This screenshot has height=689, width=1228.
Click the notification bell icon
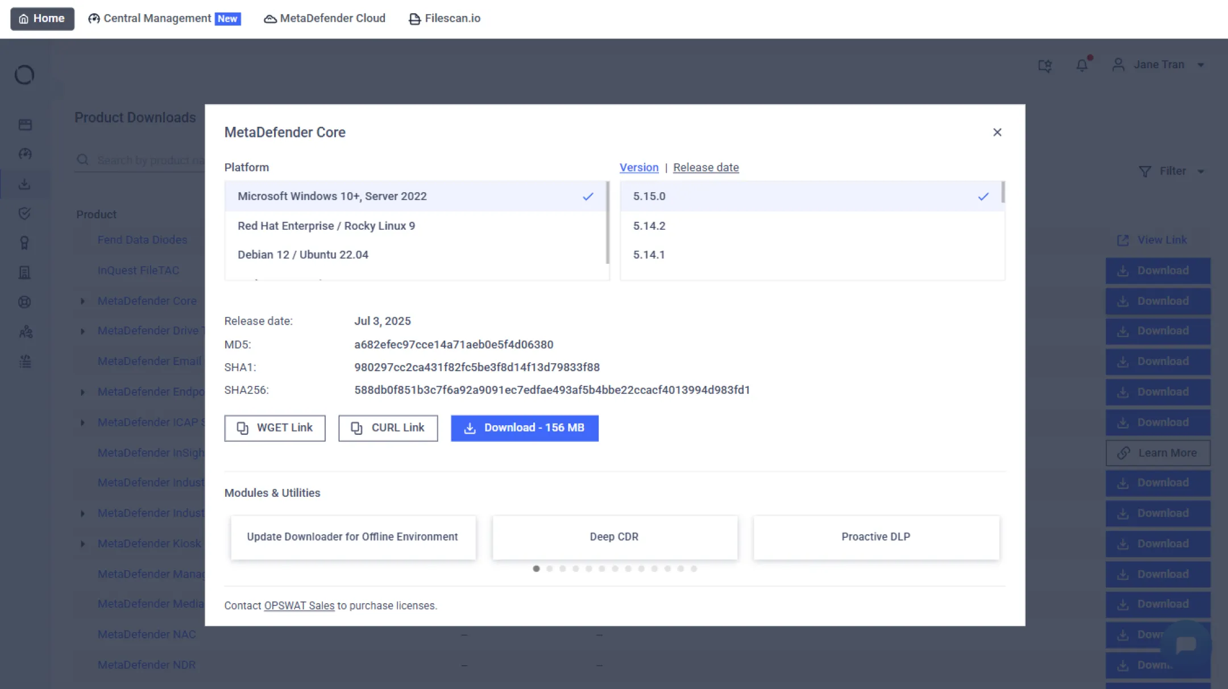tap(1082, 65)
